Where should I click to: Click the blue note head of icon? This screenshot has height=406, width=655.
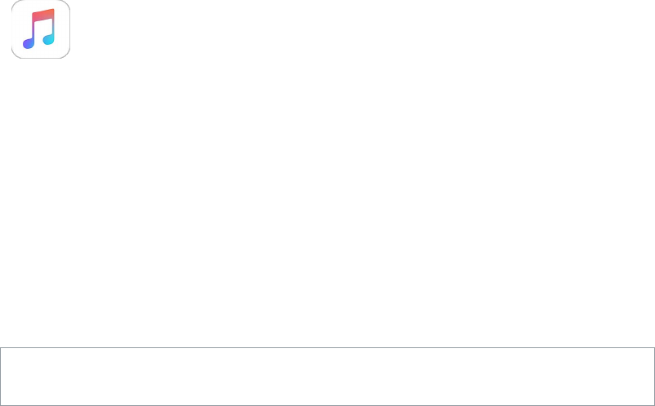click(x=48, y=39)
